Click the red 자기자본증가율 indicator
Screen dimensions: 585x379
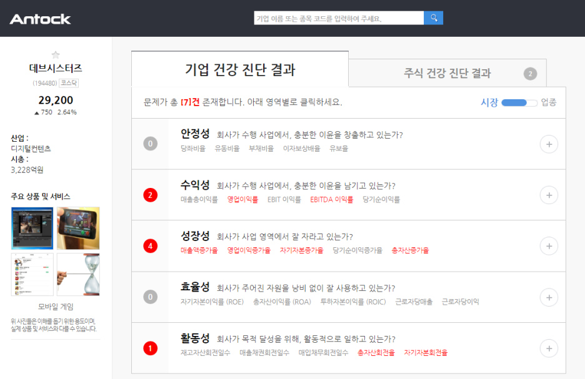click(301, 250)
